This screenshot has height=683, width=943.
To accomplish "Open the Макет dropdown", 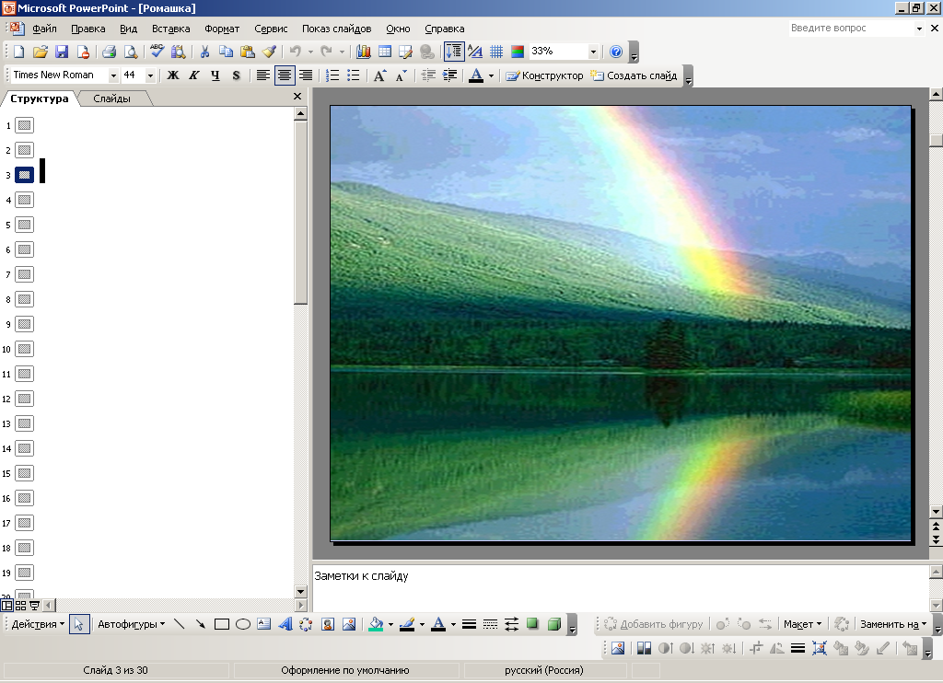I will click(802, 624).
